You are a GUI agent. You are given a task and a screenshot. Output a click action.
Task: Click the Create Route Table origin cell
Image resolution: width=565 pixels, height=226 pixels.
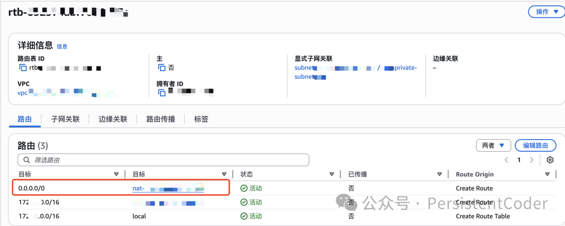[483, 216]
